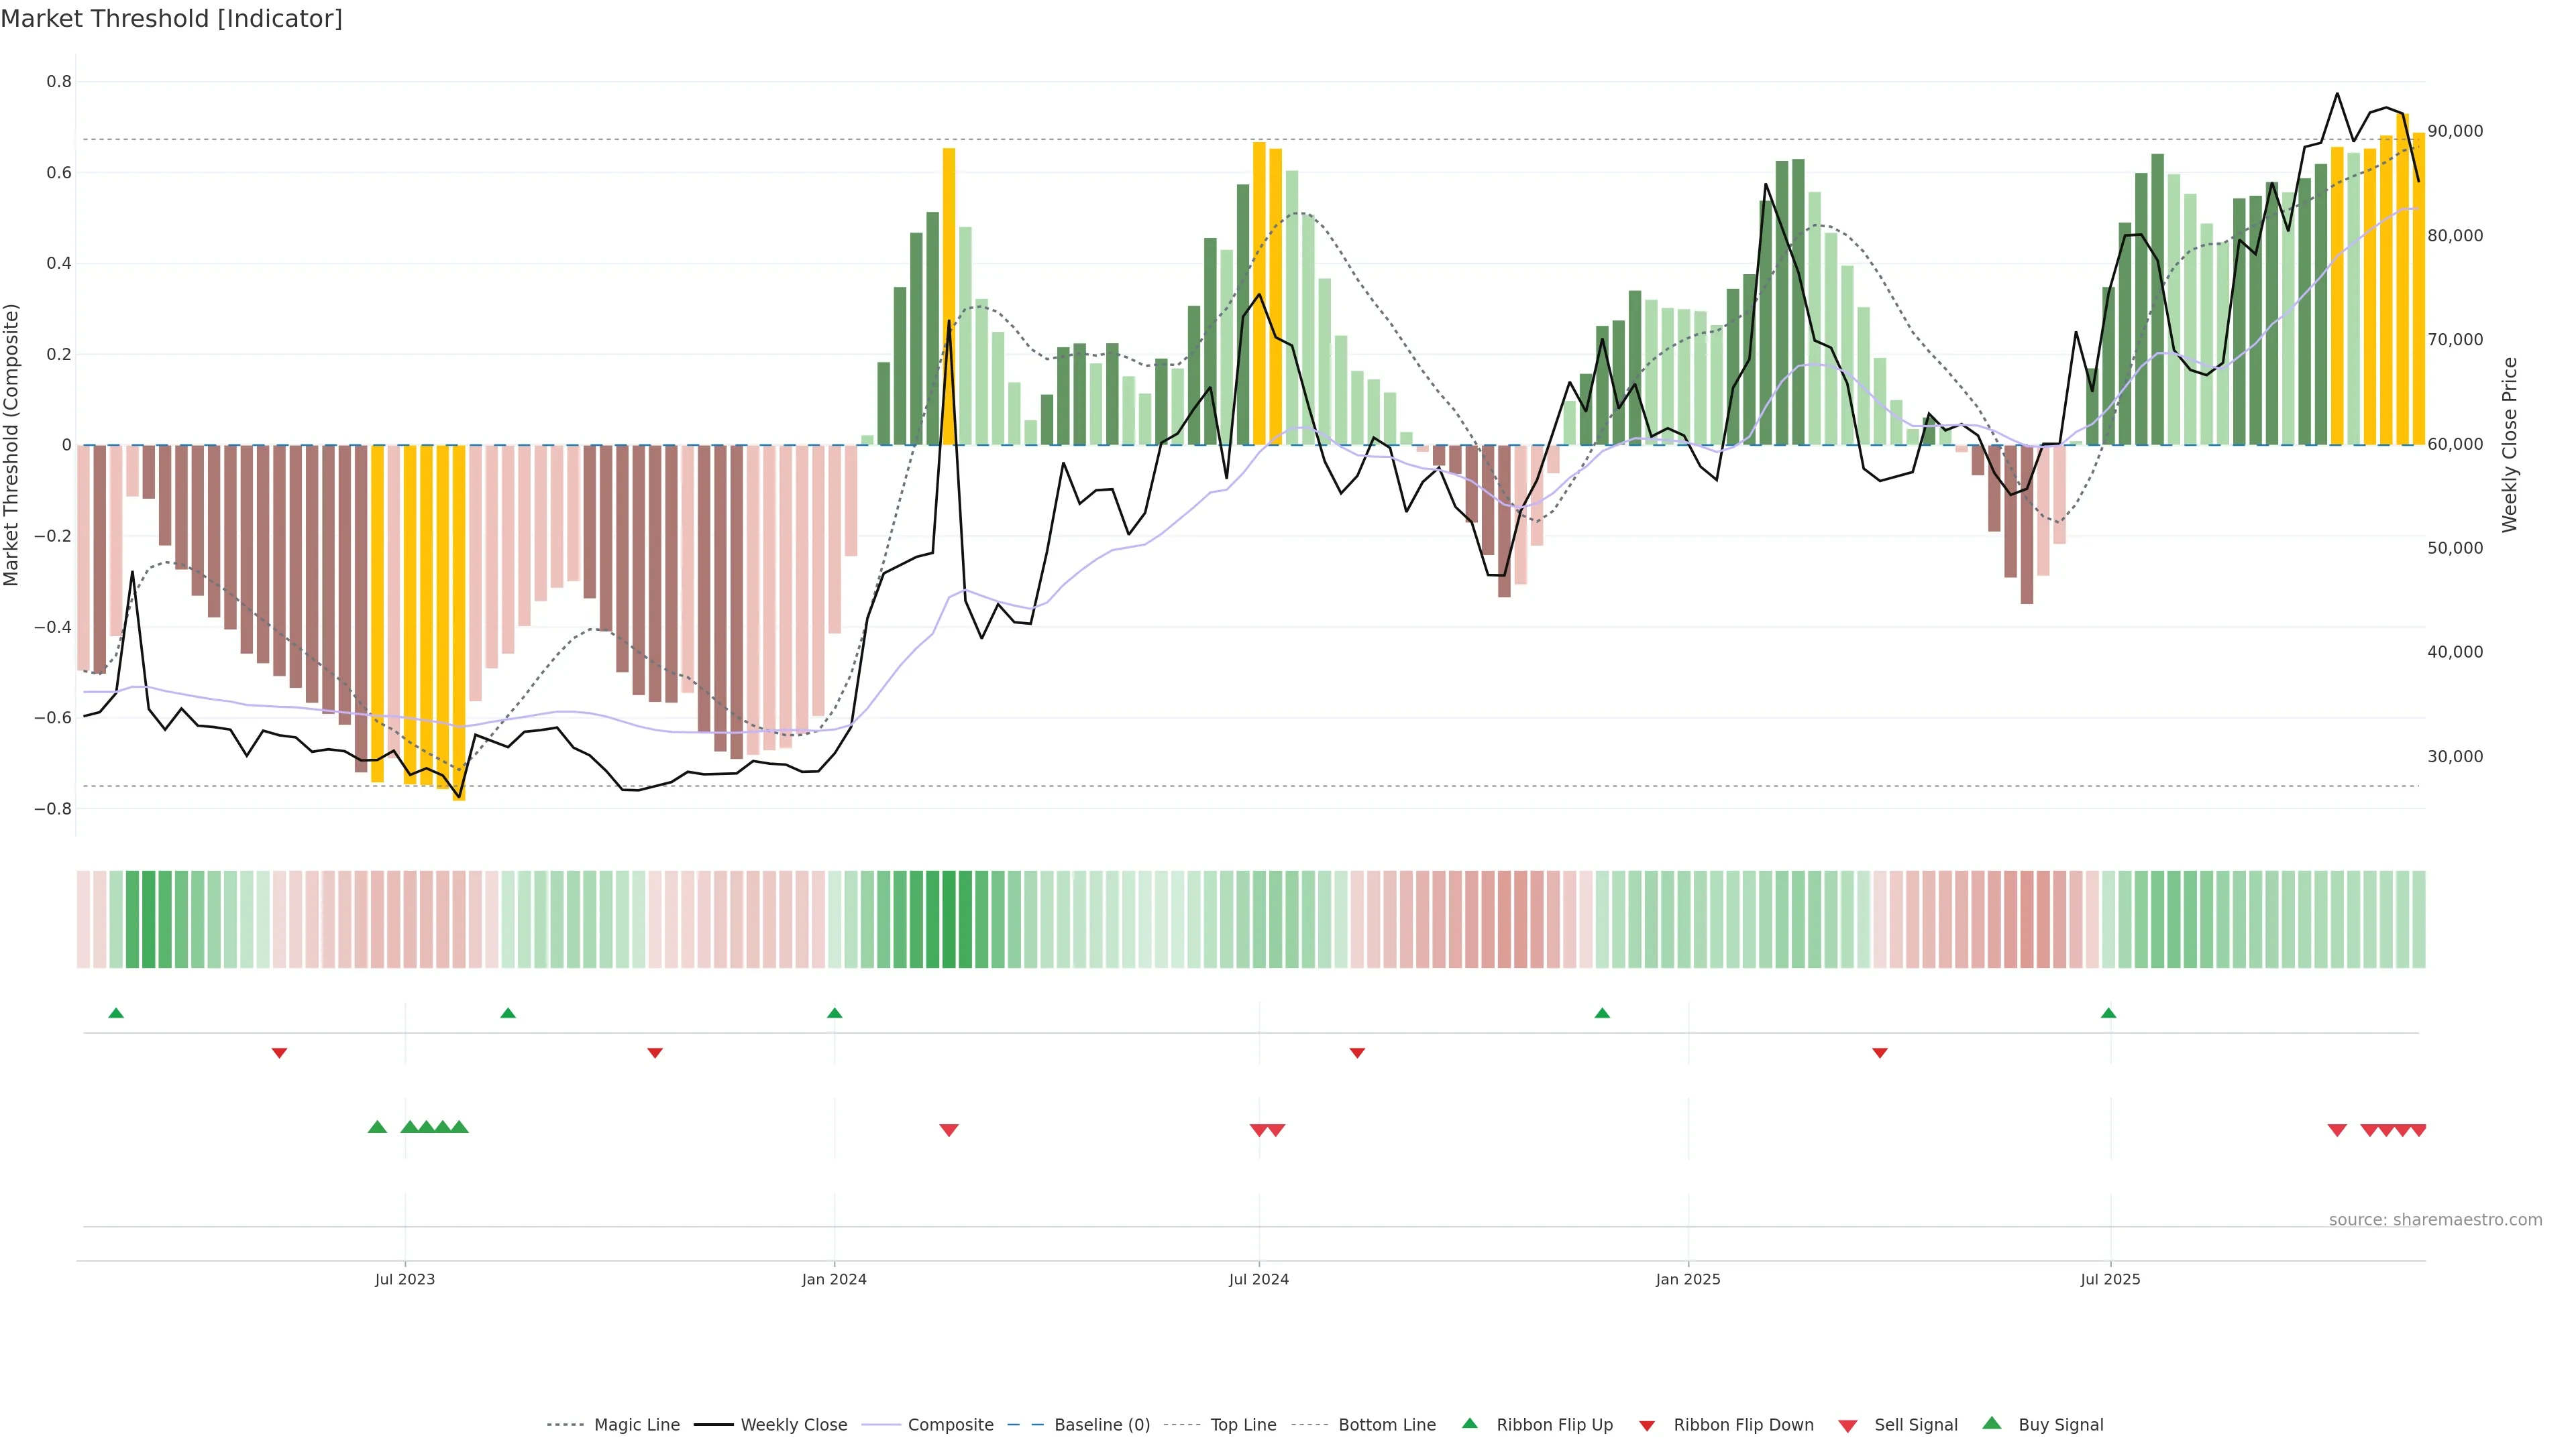Click the Market Threshold [Indicator] title

coord(171,19)
